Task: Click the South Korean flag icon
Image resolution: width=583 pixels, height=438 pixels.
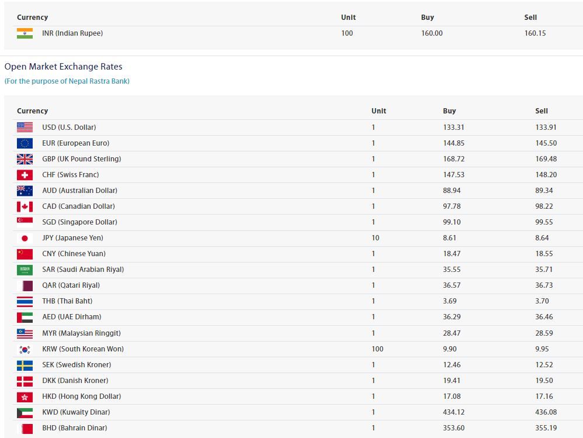Action: [x=25, y=349]
